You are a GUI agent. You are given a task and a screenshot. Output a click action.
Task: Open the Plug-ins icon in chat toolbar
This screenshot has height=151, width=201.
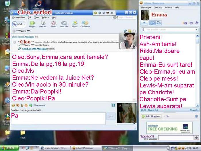(32, 24)
